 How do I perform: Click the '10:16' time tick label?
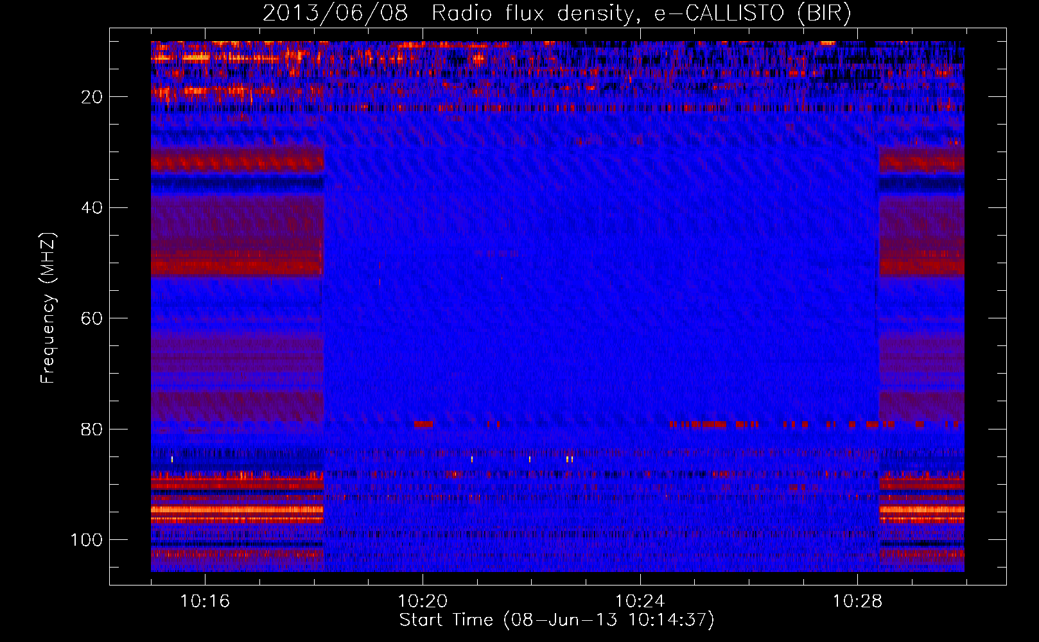pyautogui.click(x=205, y=602)
